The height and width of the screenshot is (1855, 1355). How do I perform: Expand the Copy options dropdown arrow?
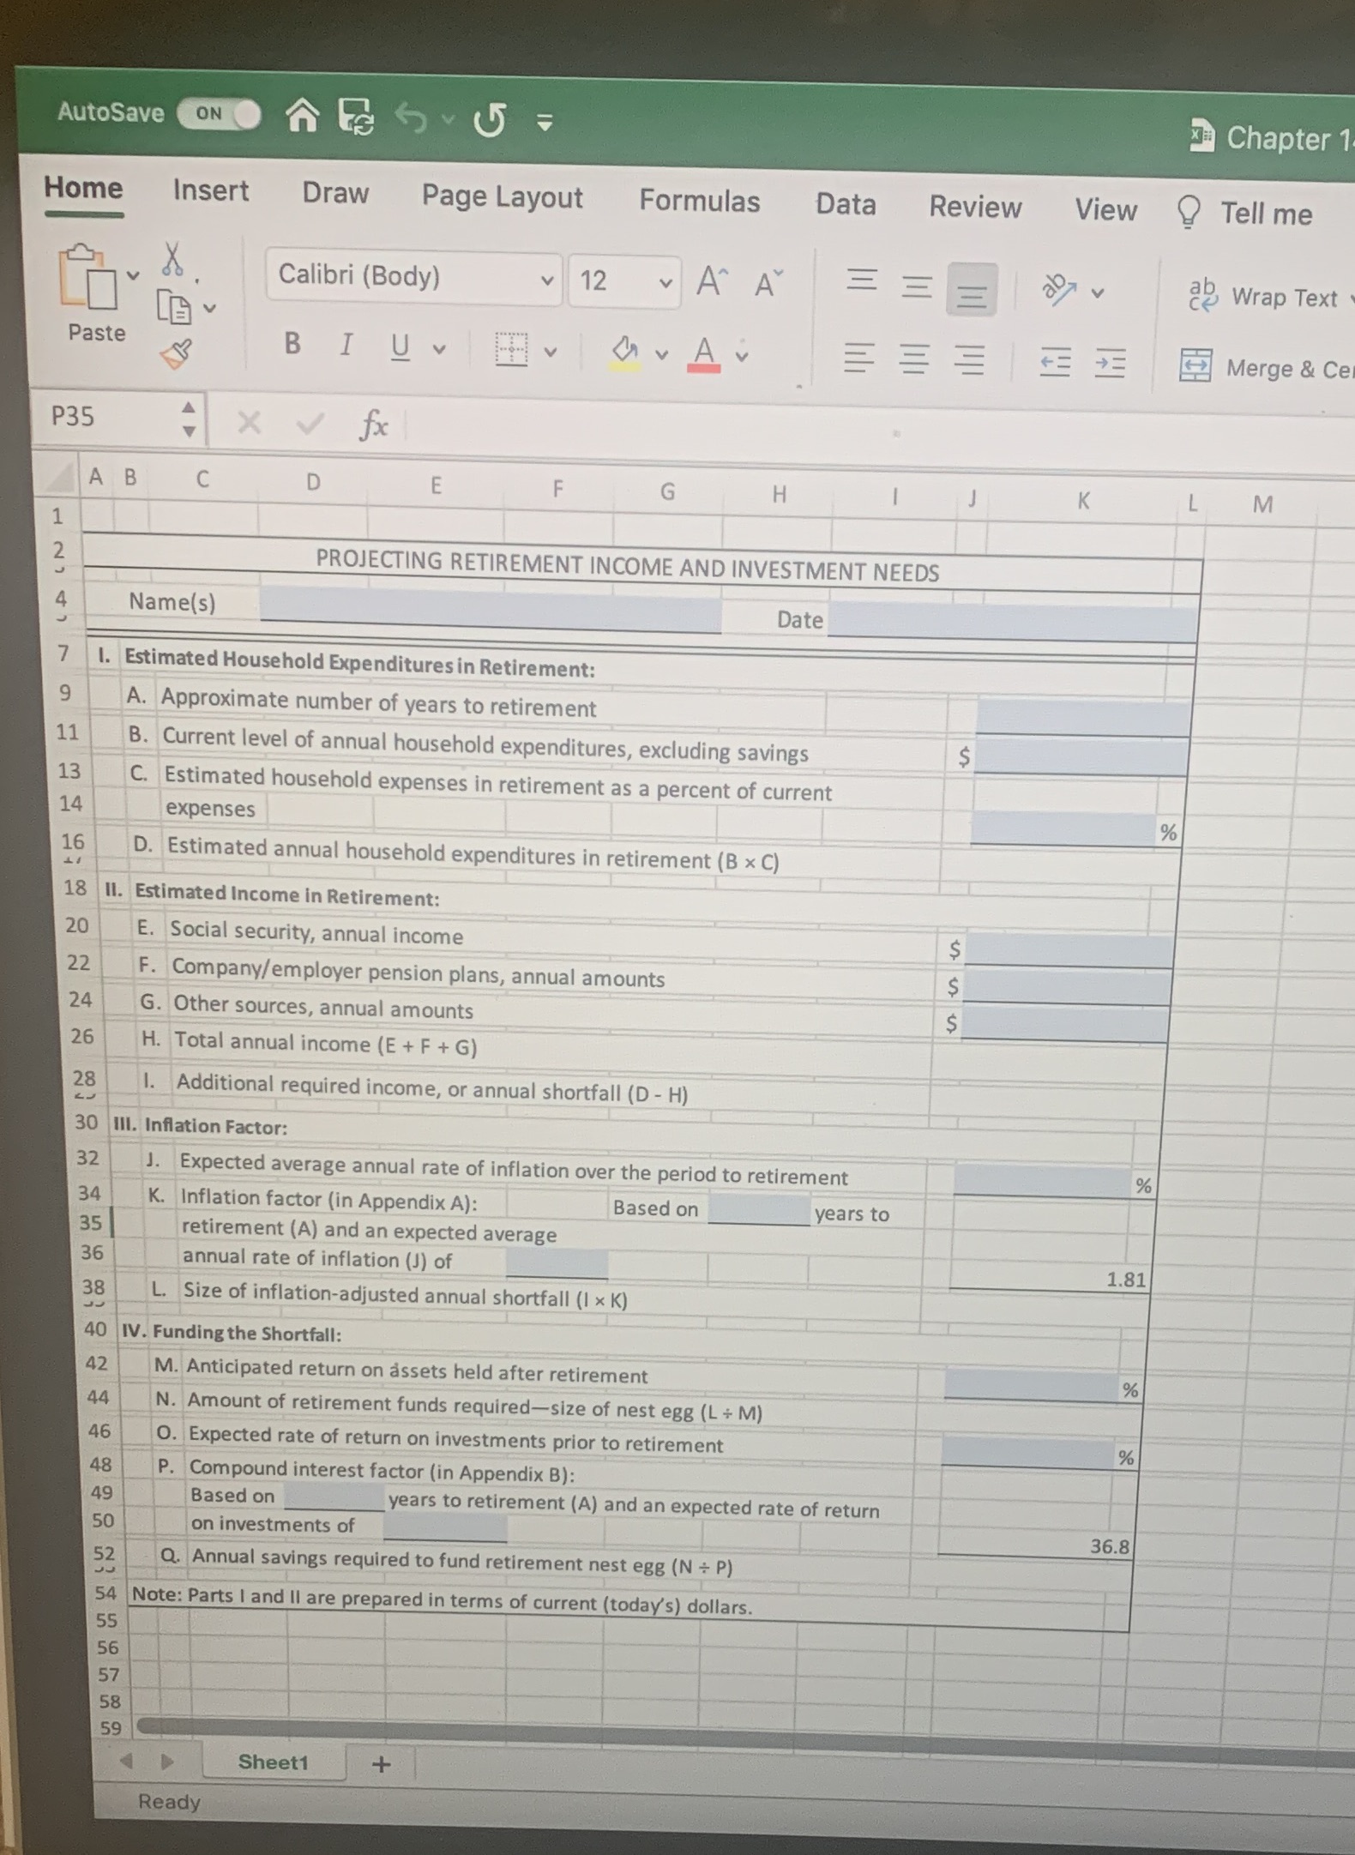(x=209, y=308)
